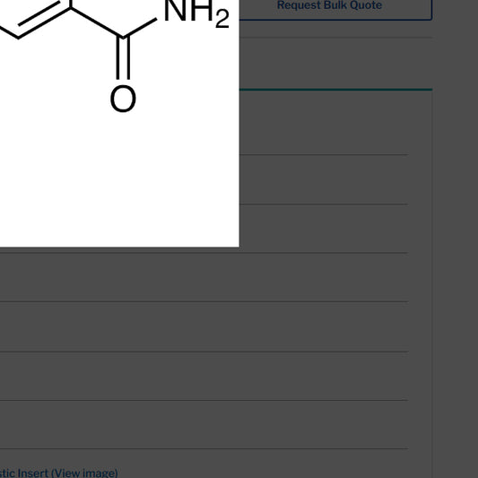Click the second dimmed table row beside image
This screenshot has height=478, width=478.
[324, 229]
